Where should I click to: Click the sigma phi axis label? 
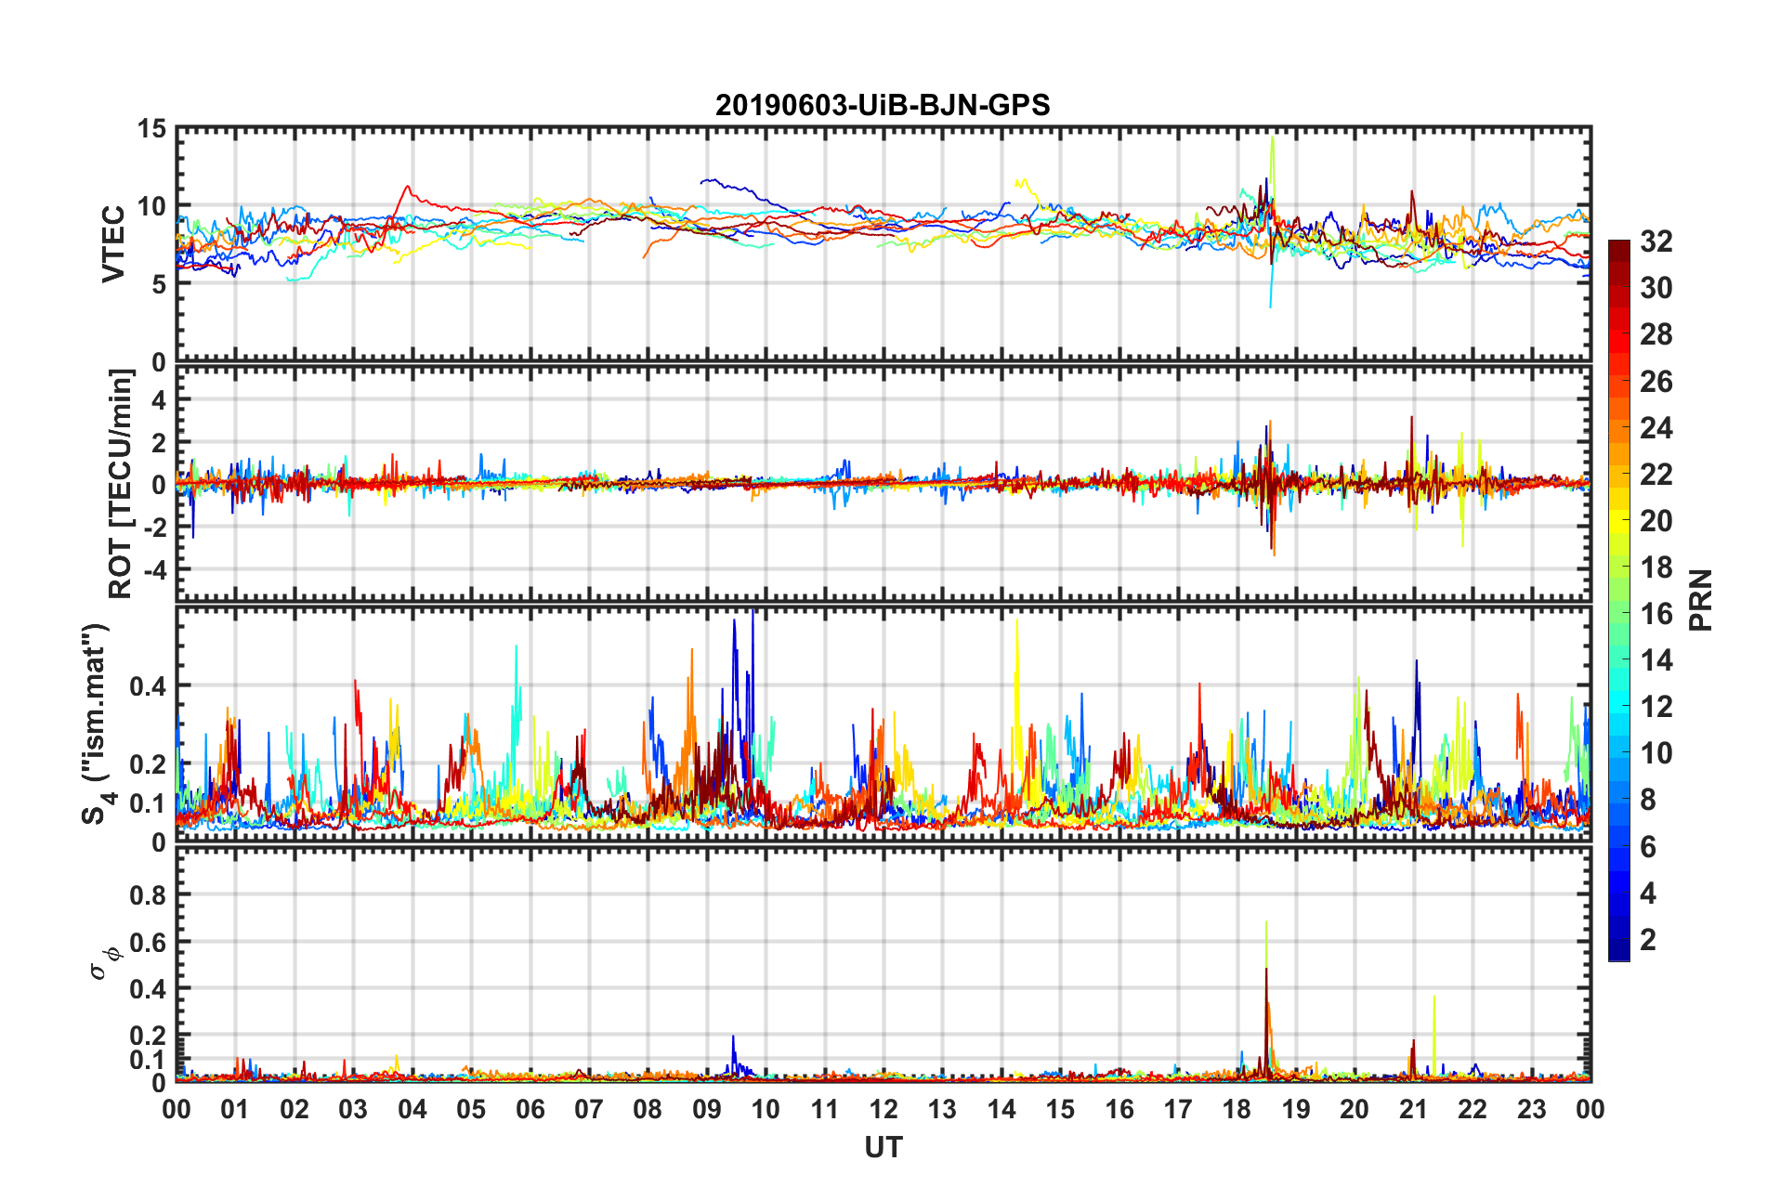[x=104, y=962]
